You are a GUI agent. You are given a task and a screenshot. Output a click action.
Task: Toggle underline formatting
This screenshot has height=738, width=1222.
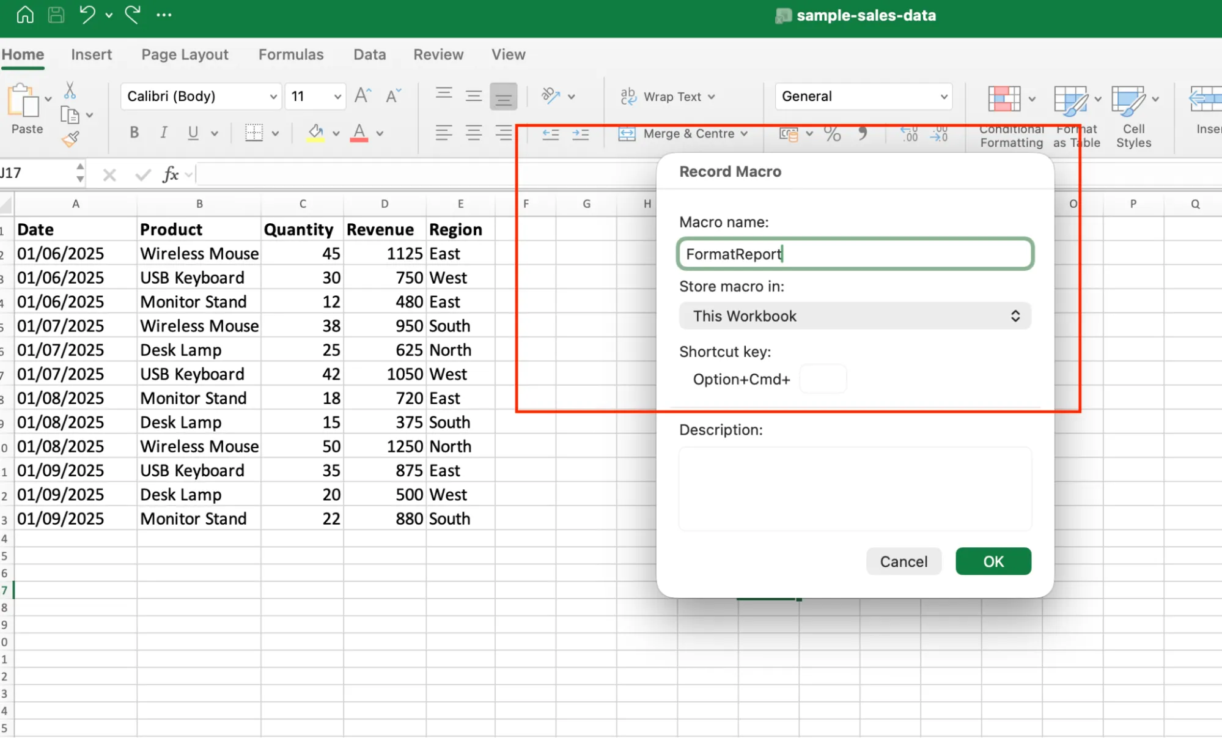click(x=193, y=132)
